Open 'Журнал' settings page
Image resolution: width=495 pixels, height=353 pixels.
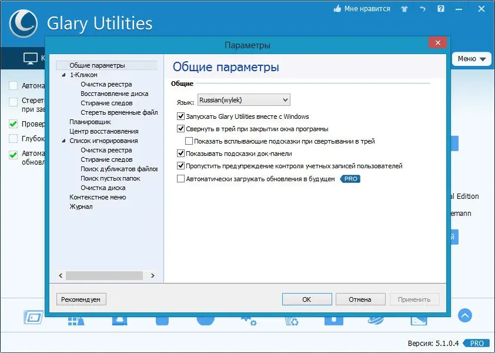point(81,207)
